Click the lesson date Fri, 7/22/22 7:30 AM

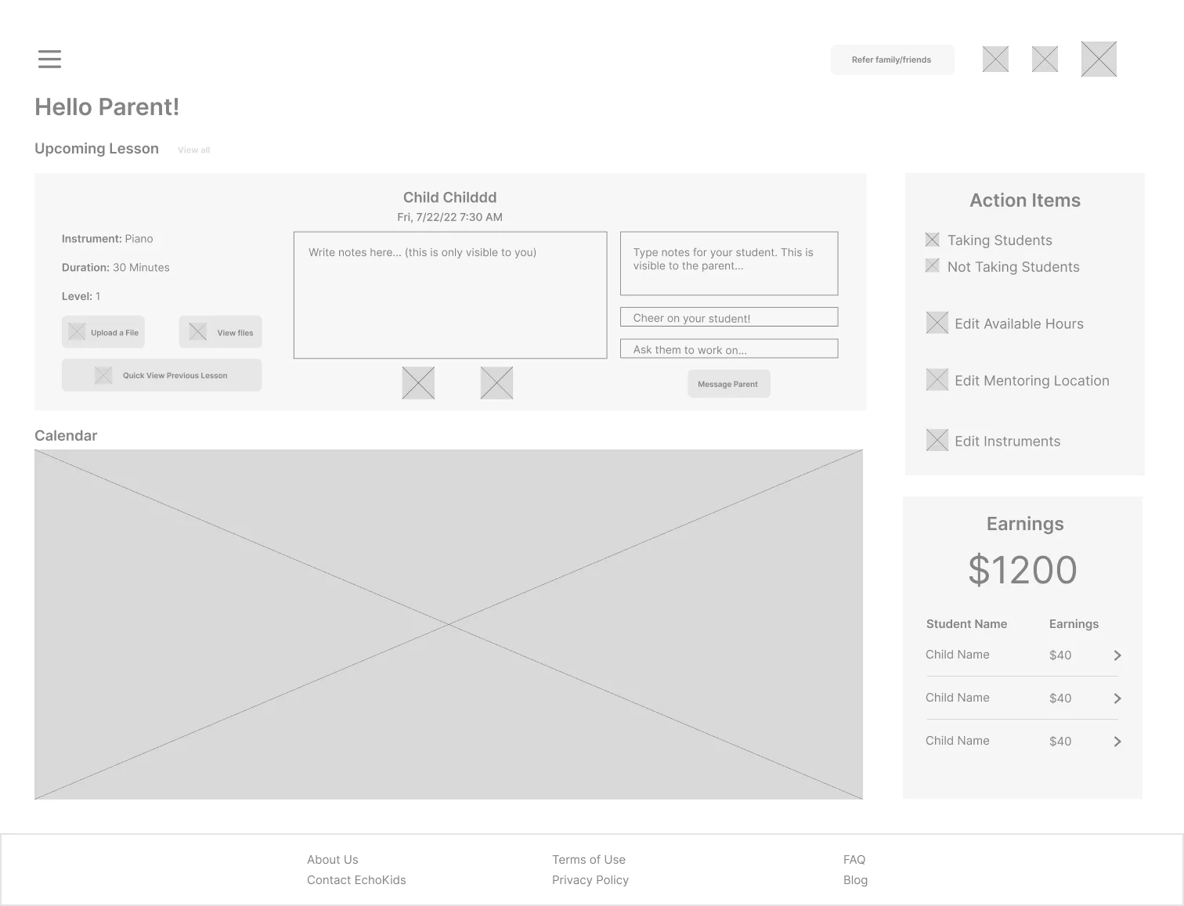coord(449,217)
